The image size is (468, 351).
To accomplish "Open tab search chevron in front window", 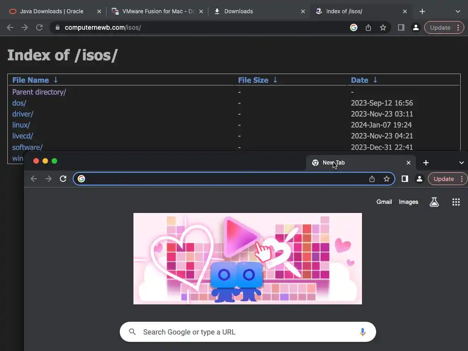I will [462, 163].
